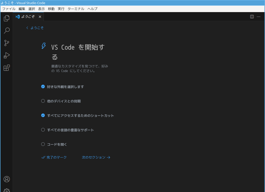Click the lightning bolt icon beside heading
265x192 pixels.
pos(44,46)
